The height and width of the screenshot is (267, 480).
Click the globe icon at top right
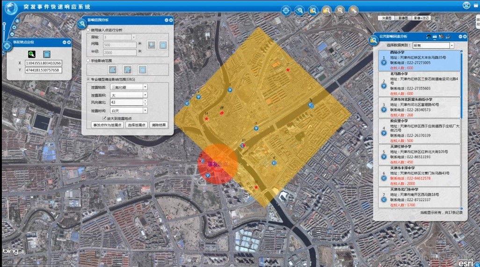466,5
